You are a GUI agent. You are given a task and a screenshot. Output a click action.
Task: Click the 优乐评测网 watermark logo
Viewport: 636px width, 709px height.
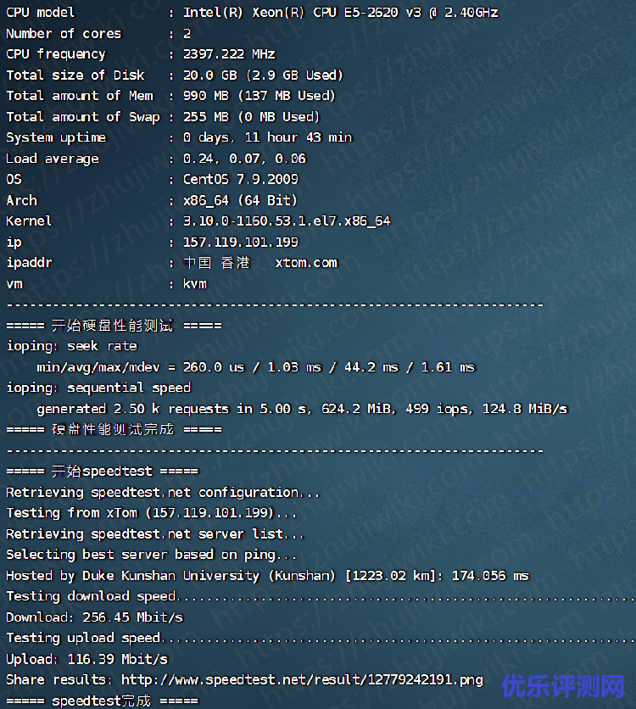click(561, 685)
